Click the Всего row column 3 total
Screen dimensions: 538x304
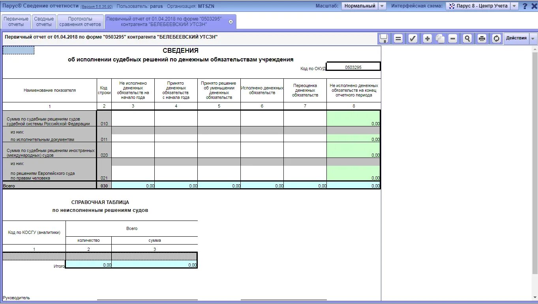133,185
